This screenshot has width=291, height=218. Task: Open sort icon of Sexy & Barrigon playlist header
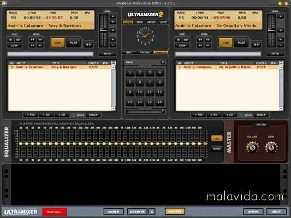[113, 63]
